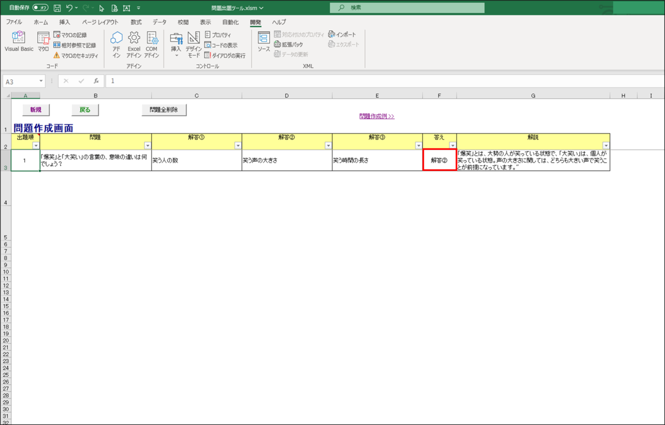Screen dimensions: 665x425
Task: Click the 検索 search box
Action: (x=407, y=8)
